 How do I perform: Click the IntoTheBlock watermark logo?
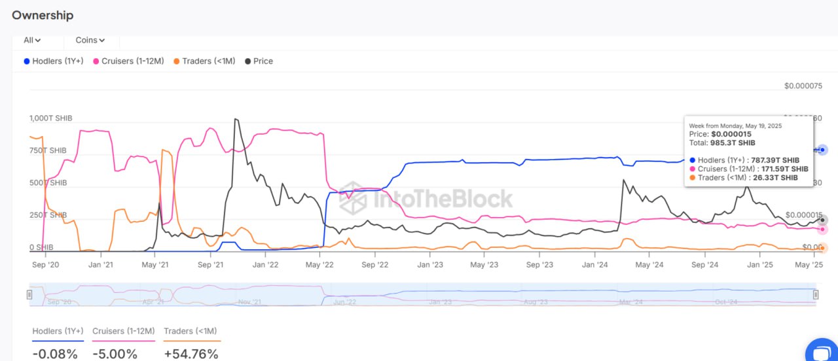click(426, 198)
